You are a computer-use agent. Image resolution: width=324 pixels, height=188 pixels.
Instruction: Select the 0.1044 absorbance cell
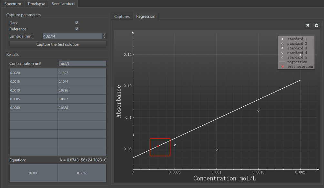coord(82,82)
